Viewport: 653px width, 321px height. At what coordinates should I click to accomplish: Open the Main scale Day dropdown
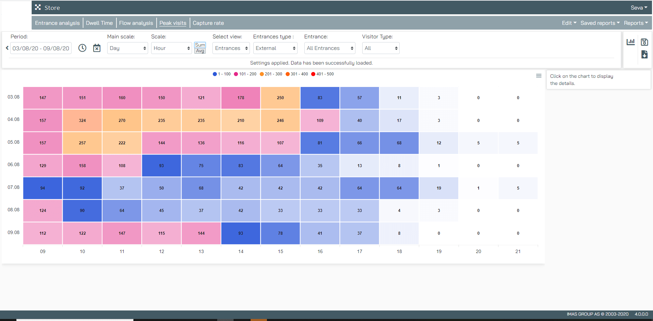127,48
